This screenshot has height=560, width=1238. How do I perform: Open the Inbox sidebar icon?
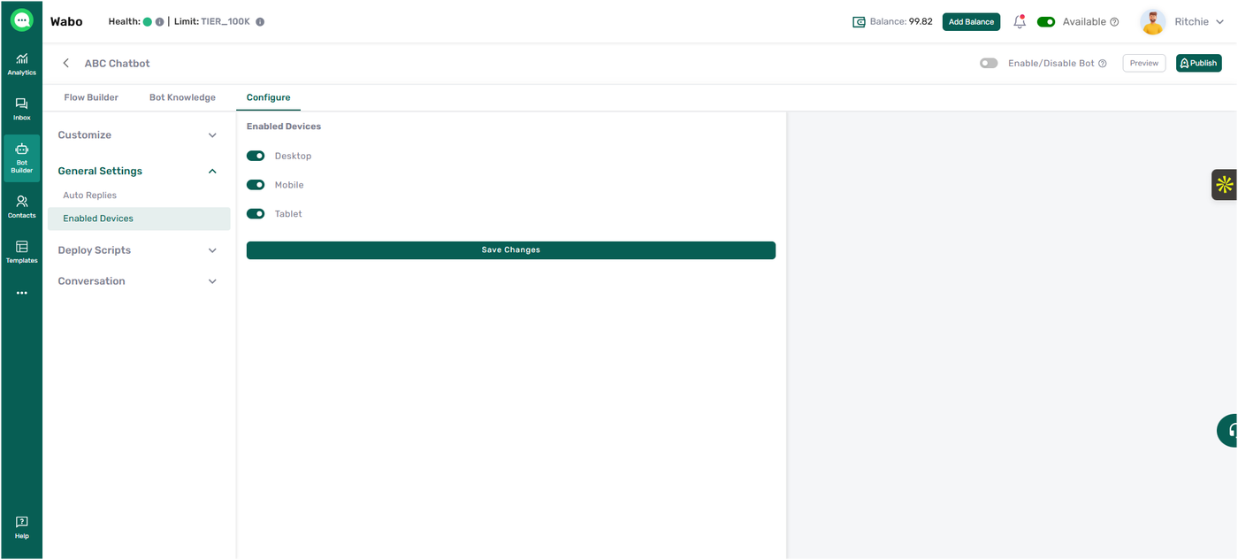[21, 109]
